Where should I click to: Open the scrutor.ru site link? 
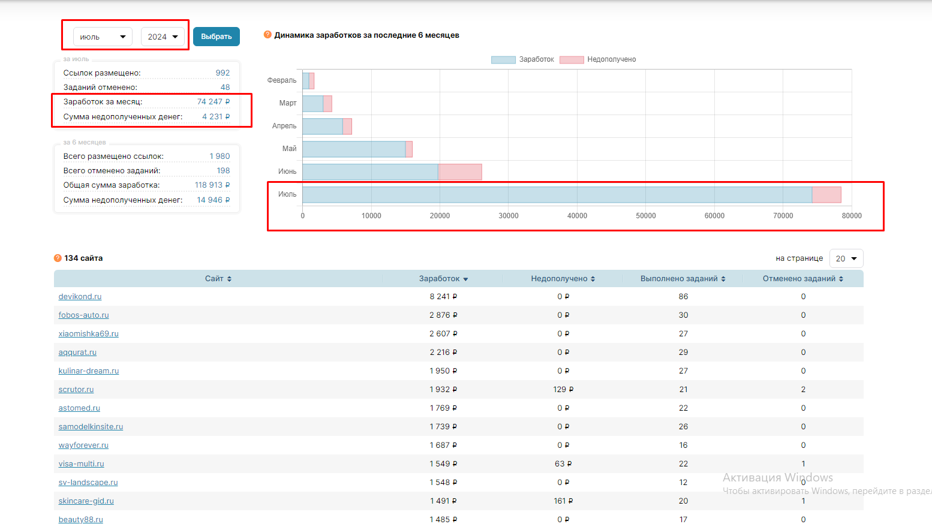pos(76,389)
